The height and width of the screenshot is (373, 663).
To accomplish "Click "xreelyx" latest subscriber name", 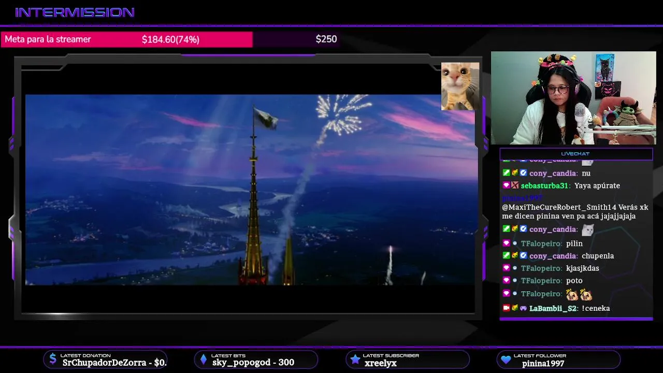I will [380, 363].
